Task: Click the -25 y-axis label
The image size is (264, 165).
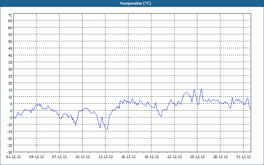Action: pos(10,146)
